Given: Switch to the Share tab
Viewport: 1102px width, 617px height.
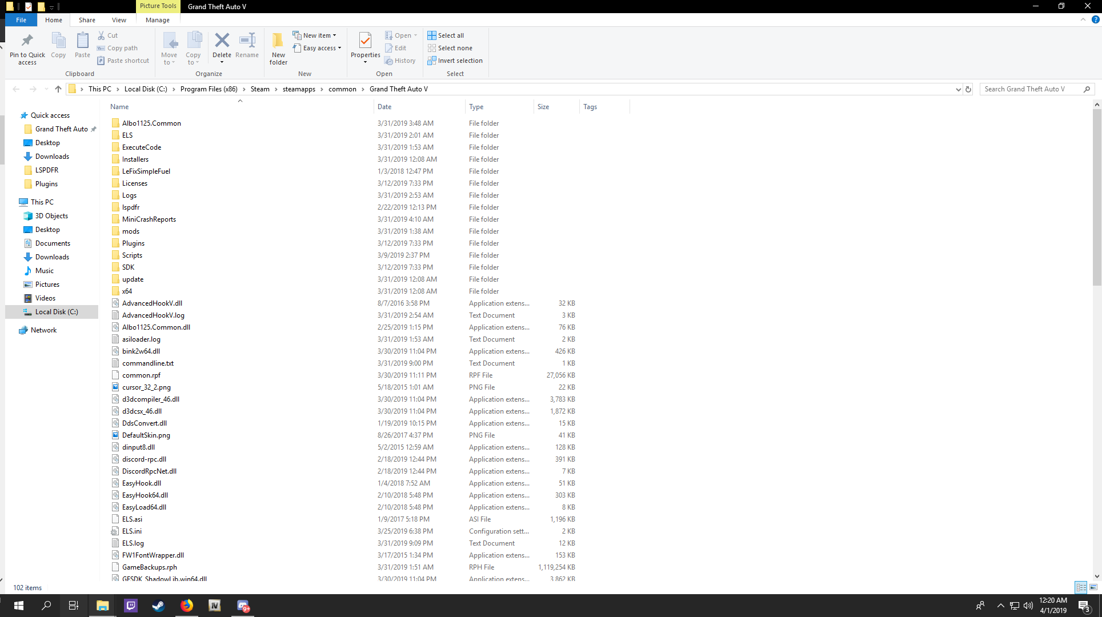Looking at the screenshot, I should [x=87, y=20].
